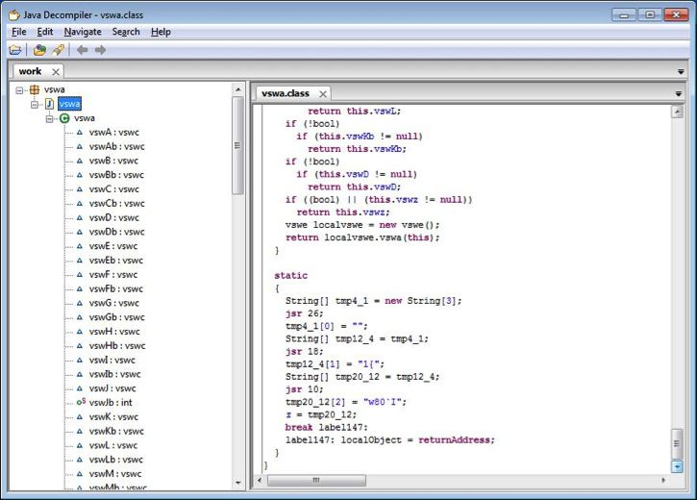Click field icon beside vswJ : vswc

tap(80, 388)
